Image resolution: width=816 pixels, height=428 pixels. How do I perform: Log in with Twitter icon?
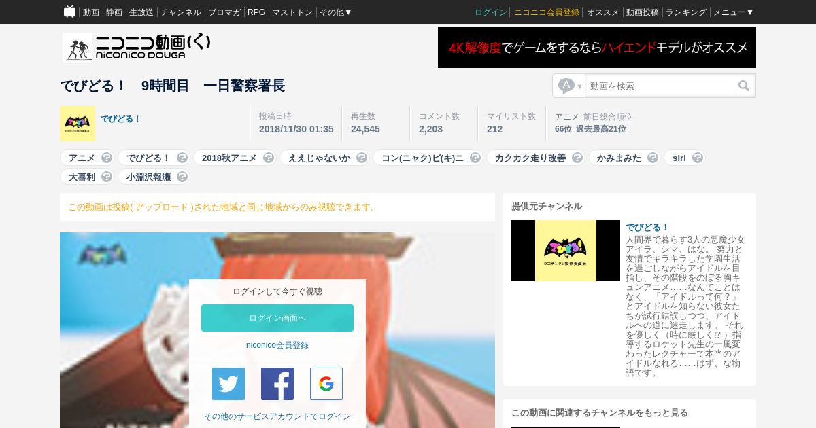point(228,384)
